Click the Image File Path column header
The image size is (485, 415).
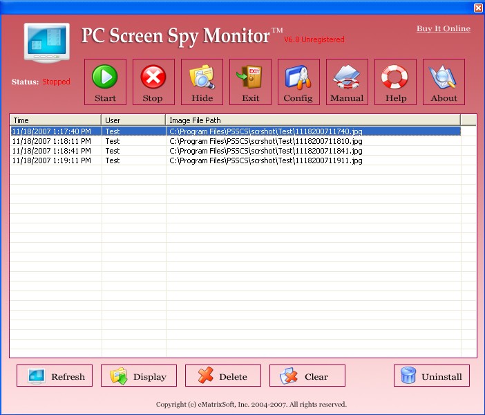[x=313, y=120]
